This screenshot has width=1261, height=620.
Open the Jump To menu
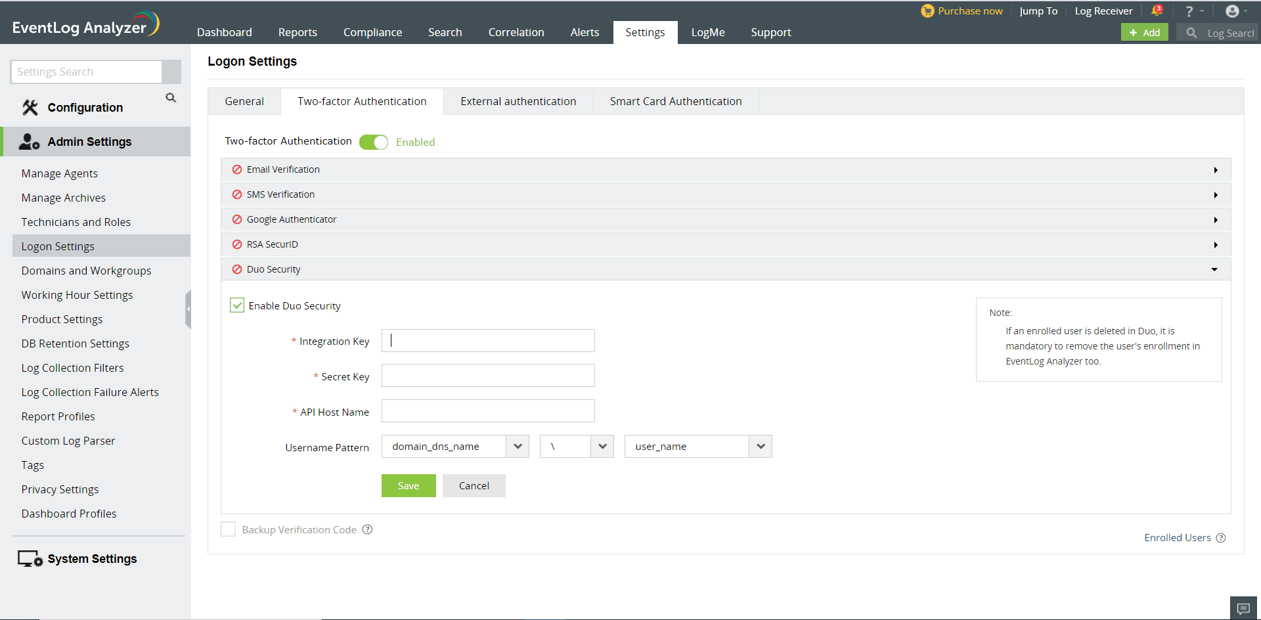pos(1038,11)
